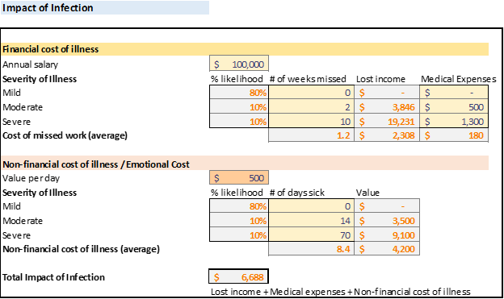Select the medical expenses cell 1,300
This screenshot has width=504, height=299.
(x=454, y=121)
